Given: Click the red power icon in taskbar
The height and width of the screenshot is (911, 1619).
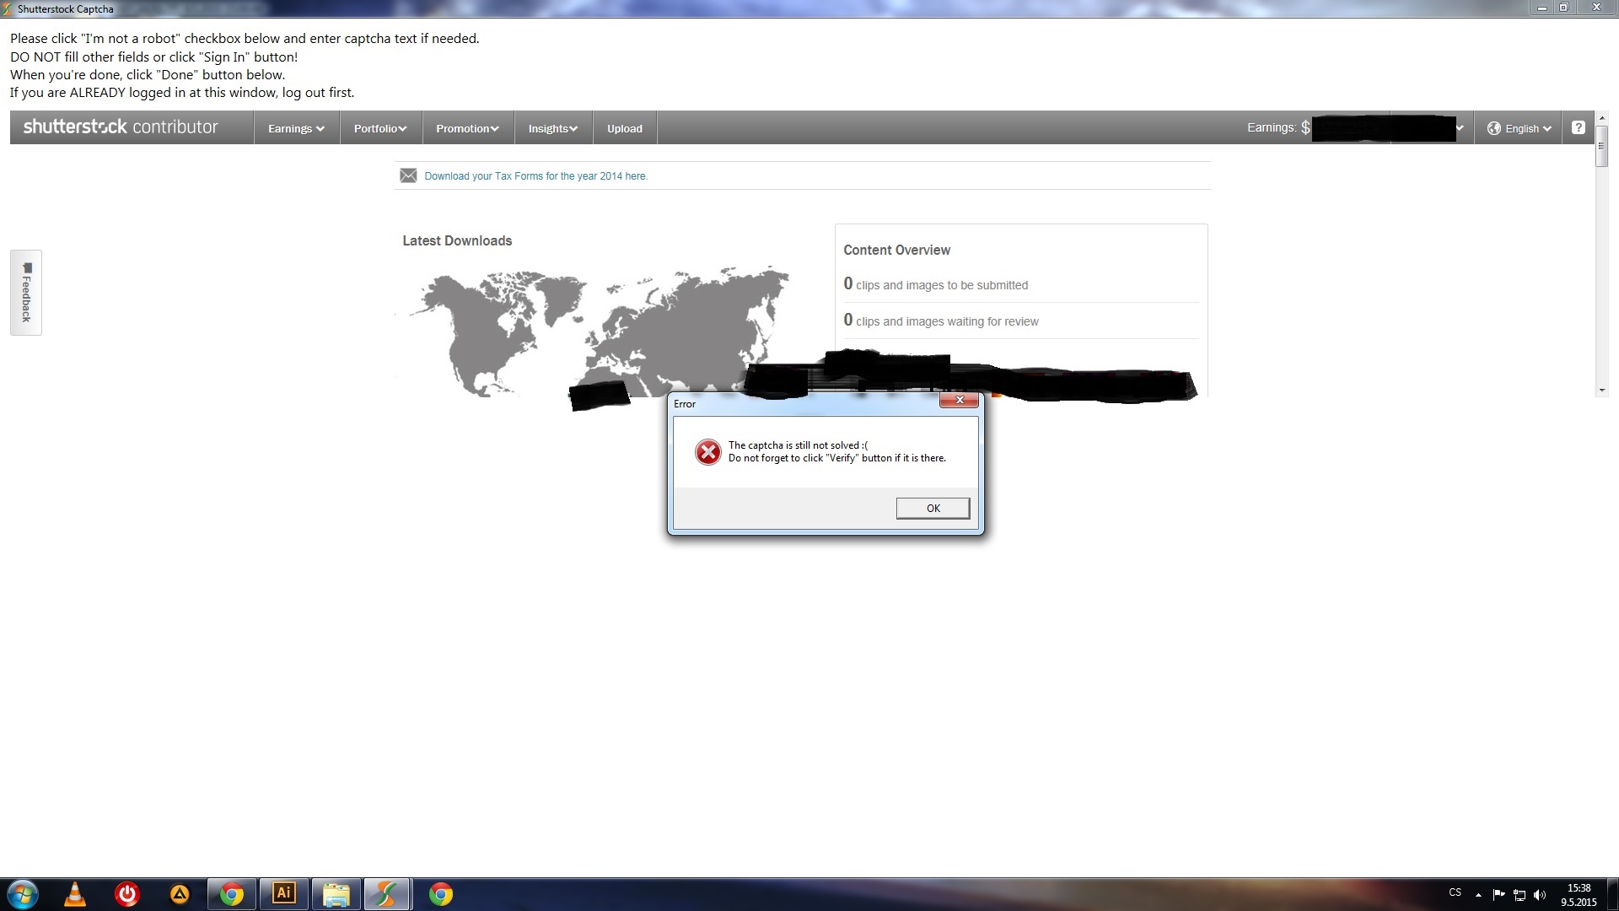Looking at the screenshot, I should (127, 894).
